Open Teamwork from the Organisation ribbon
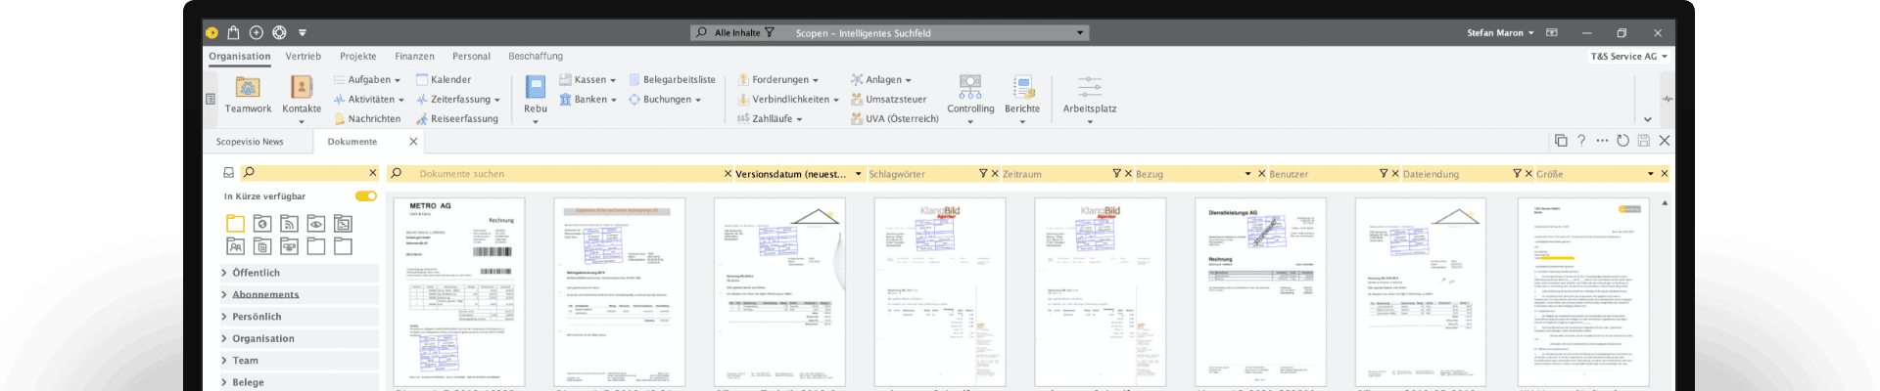 pos(248,95)
